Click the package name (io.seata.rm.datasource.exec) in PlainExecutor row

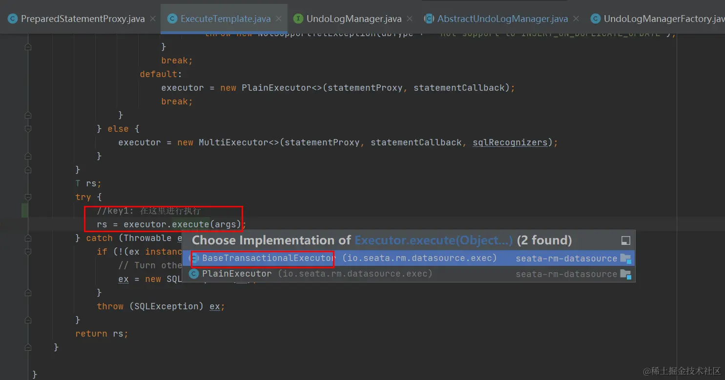[x=355, y=274]
